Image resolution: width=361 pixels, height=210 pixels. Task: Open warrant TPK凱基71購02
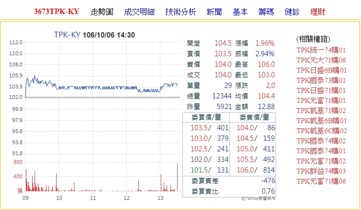click(x=321, y=111)
